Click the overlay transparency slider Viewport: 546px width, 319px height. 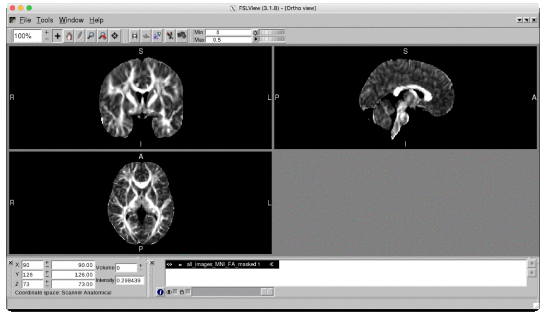coord(233,292)
